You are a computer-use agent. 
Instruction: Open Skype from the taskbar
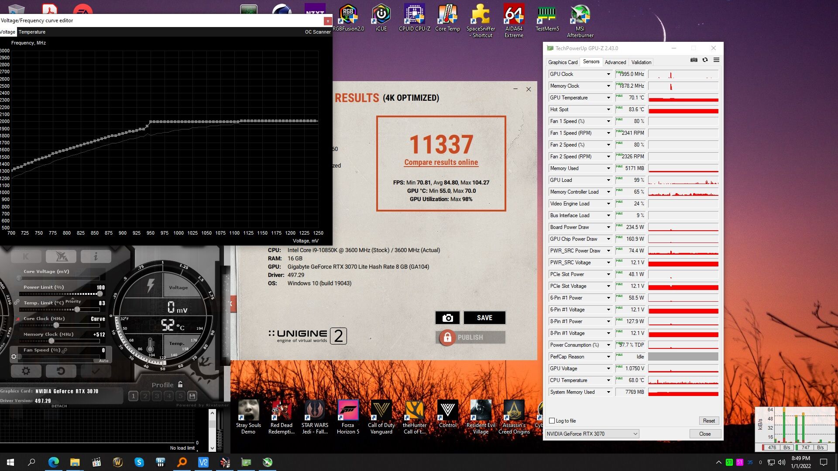point(139,462)
